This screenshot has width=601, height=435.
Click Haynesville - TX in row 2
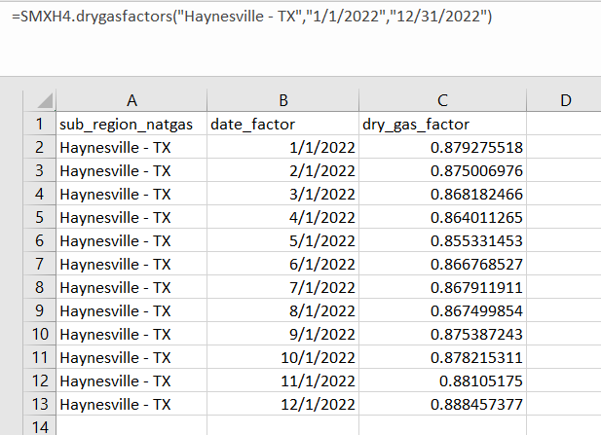click(131, 147)
